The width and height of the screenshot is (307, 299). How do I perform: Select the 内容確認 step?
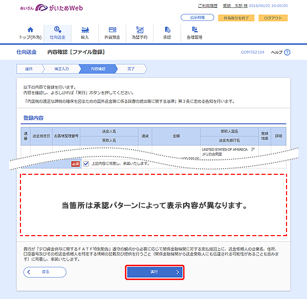click(x=98, y=69)
